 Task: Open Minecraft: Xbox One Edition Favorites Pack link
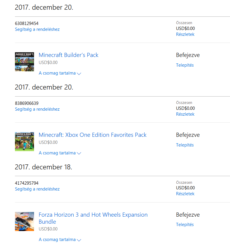(92, 135)
